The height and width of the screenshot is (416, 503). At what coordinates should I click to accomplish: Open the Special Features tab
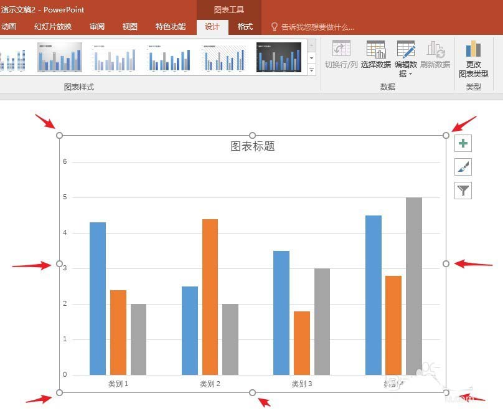(171, 27)
